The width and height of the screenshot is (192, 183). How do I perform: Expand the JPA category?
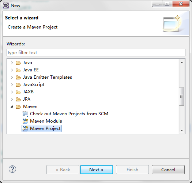[12, 99]
